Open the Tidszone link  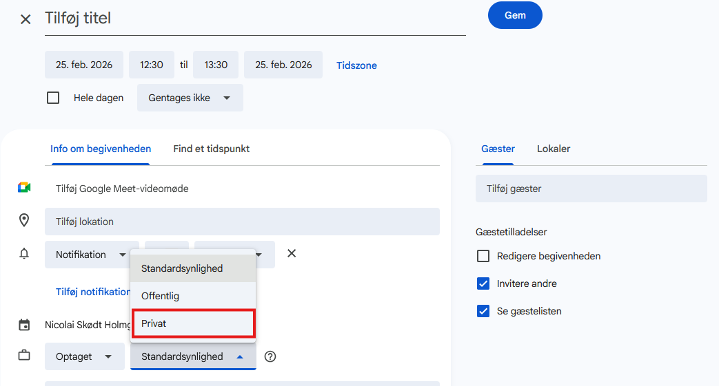coord(356,65)
